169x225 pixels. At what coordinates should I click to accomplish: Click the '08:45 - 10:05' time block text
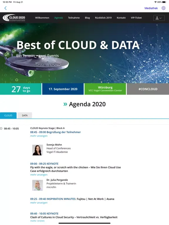(x=11, y=129)
